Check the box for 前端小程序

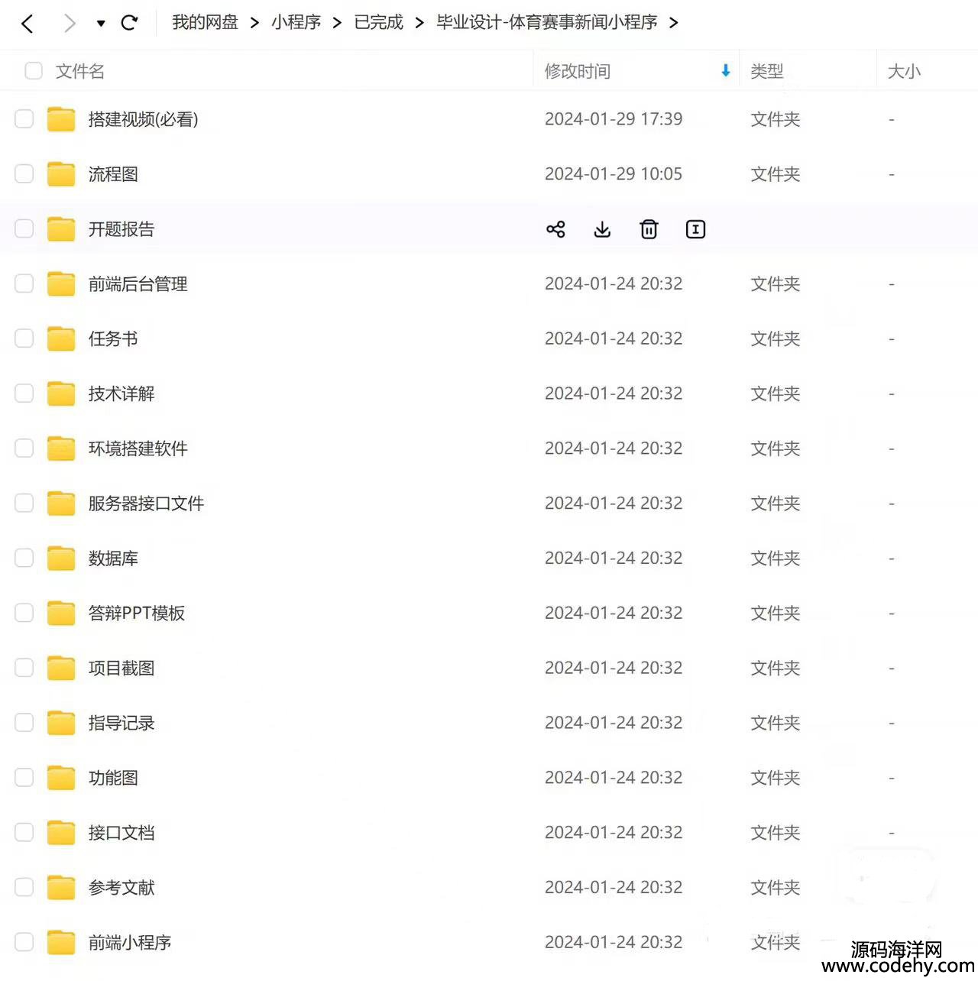click(24, 943)
